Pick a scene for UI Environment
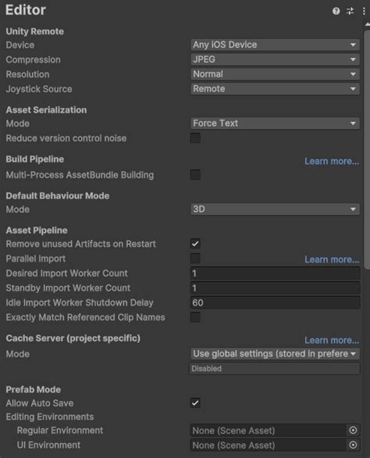Viewport: 370px width, 458px height. 353,445
